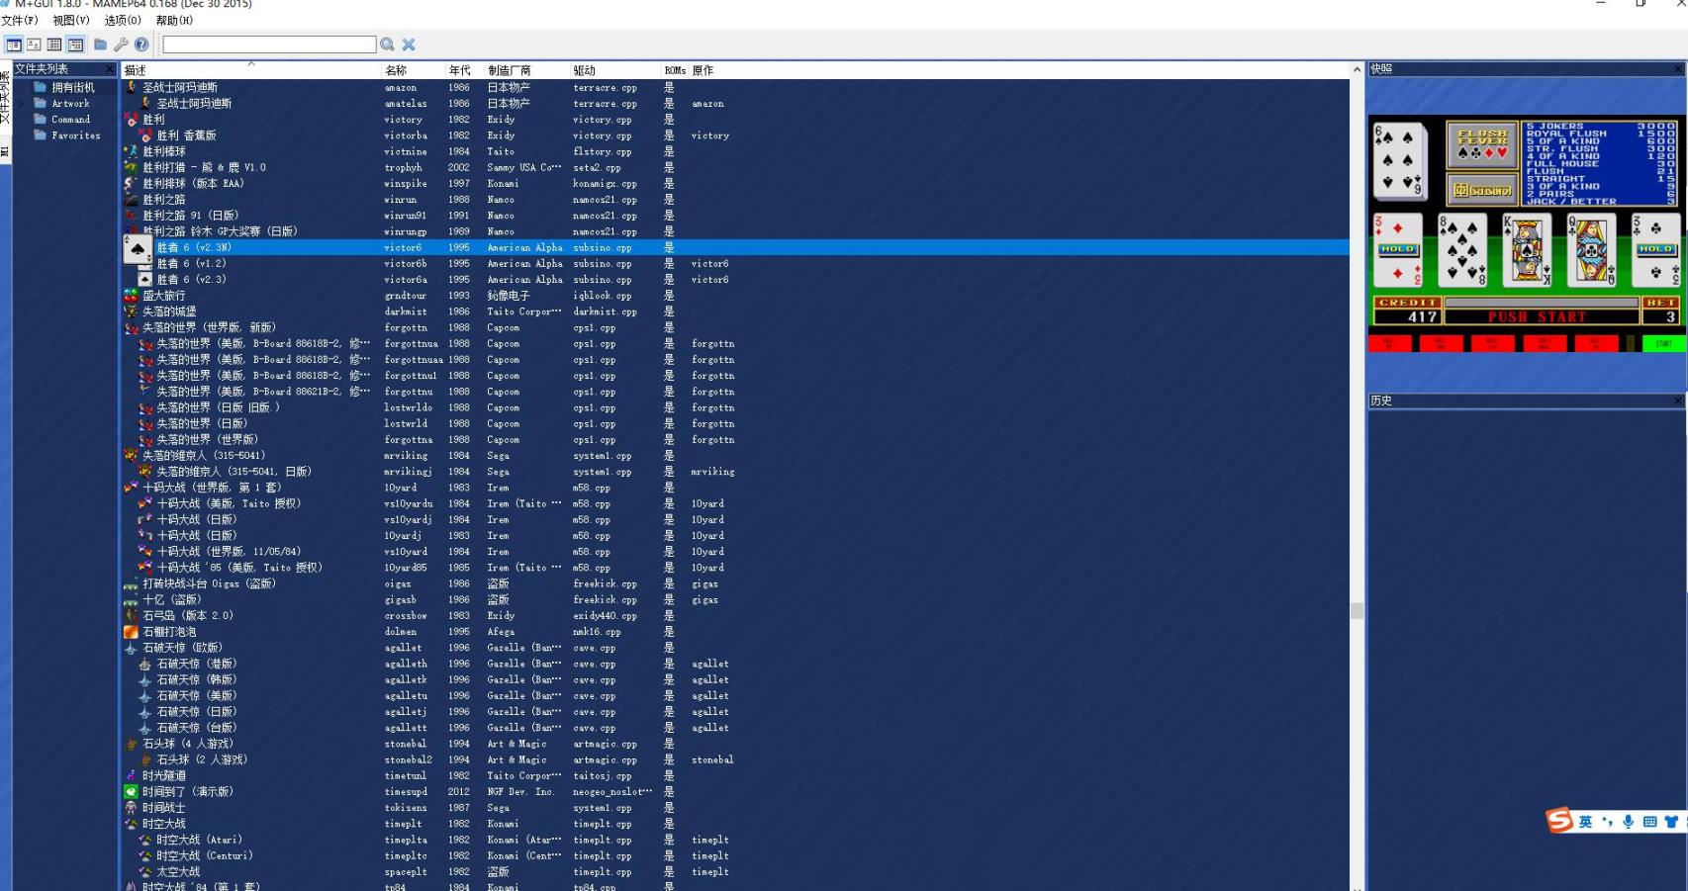Toggle the grouped list view toolbar icon
Screen dimensions: 1688x891
pos(75,45)
